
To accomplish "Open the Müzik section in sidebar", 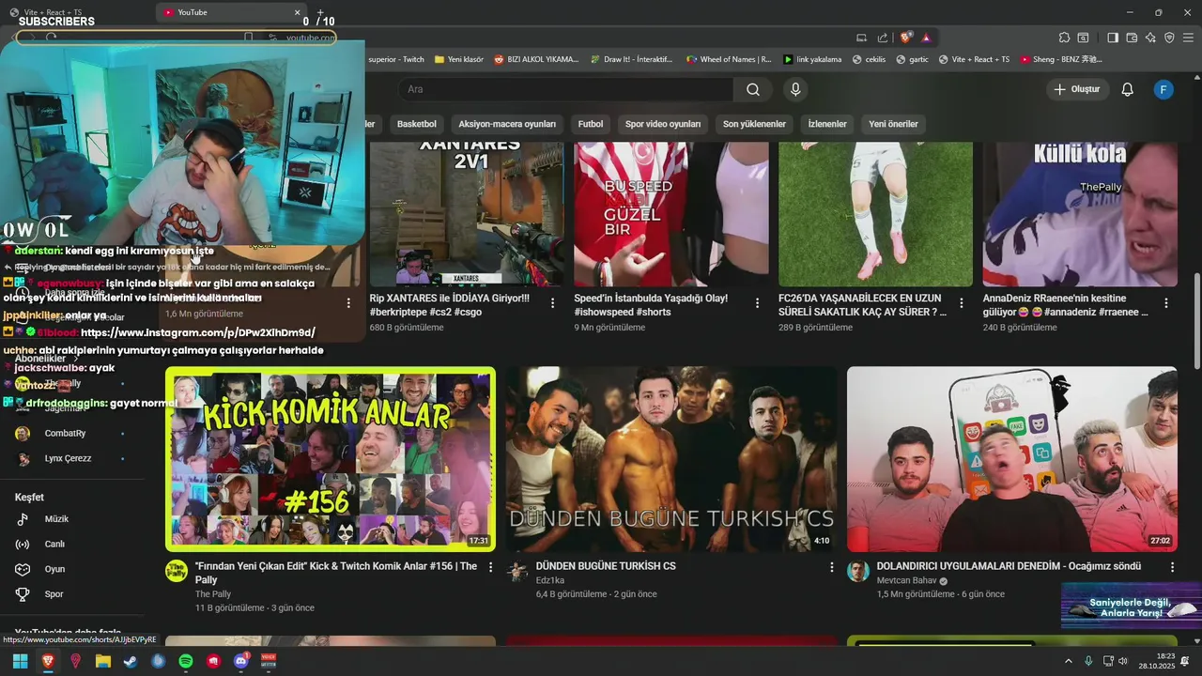I will [x=56, y=519].
